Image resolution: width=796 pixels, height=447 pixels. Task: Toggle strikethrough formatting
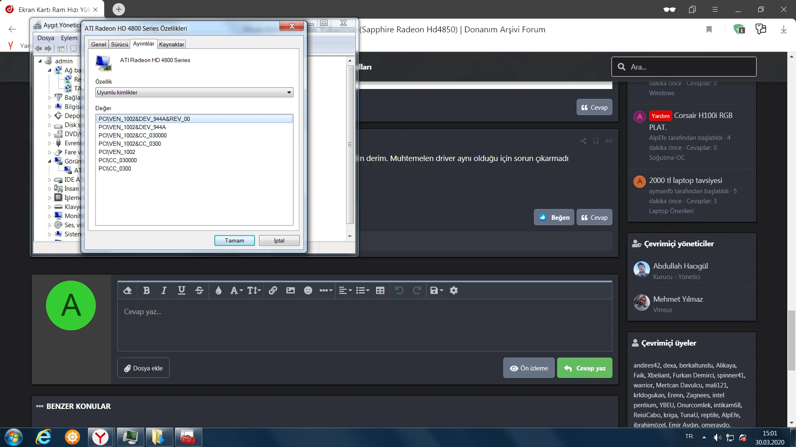point(199,291)
